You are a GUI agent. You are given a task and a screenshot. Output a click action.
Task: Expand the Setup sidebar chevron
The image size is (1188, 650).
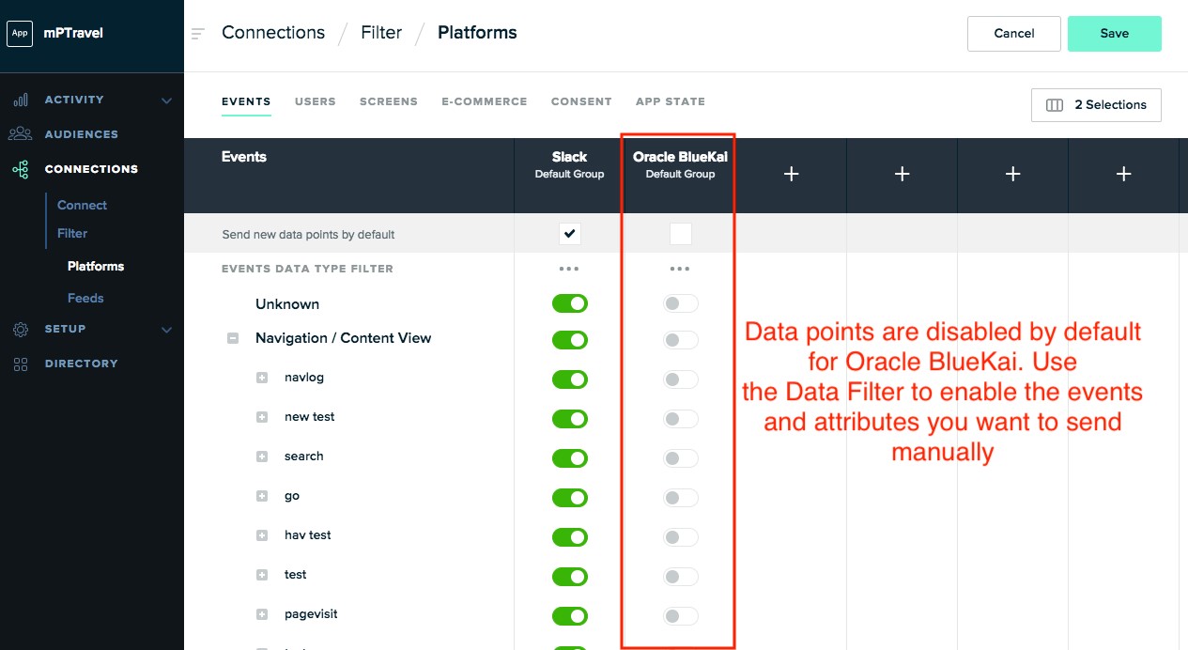click(x=166, y=330)
